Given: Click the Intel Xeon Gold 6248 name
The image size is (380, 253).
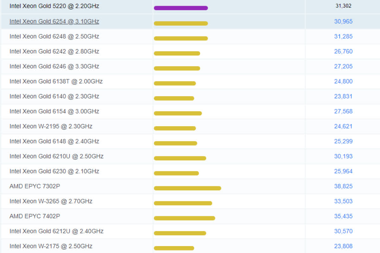Looking at the screenshot, I should click(x=54, y=36).
